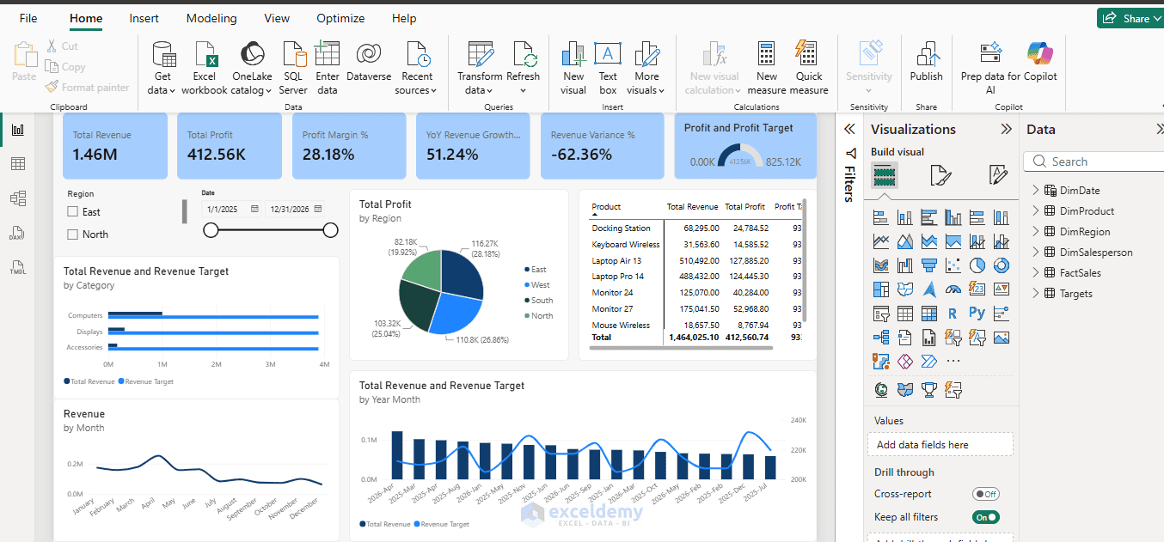Click the start date 1/1/2025 field

(232, 209)
